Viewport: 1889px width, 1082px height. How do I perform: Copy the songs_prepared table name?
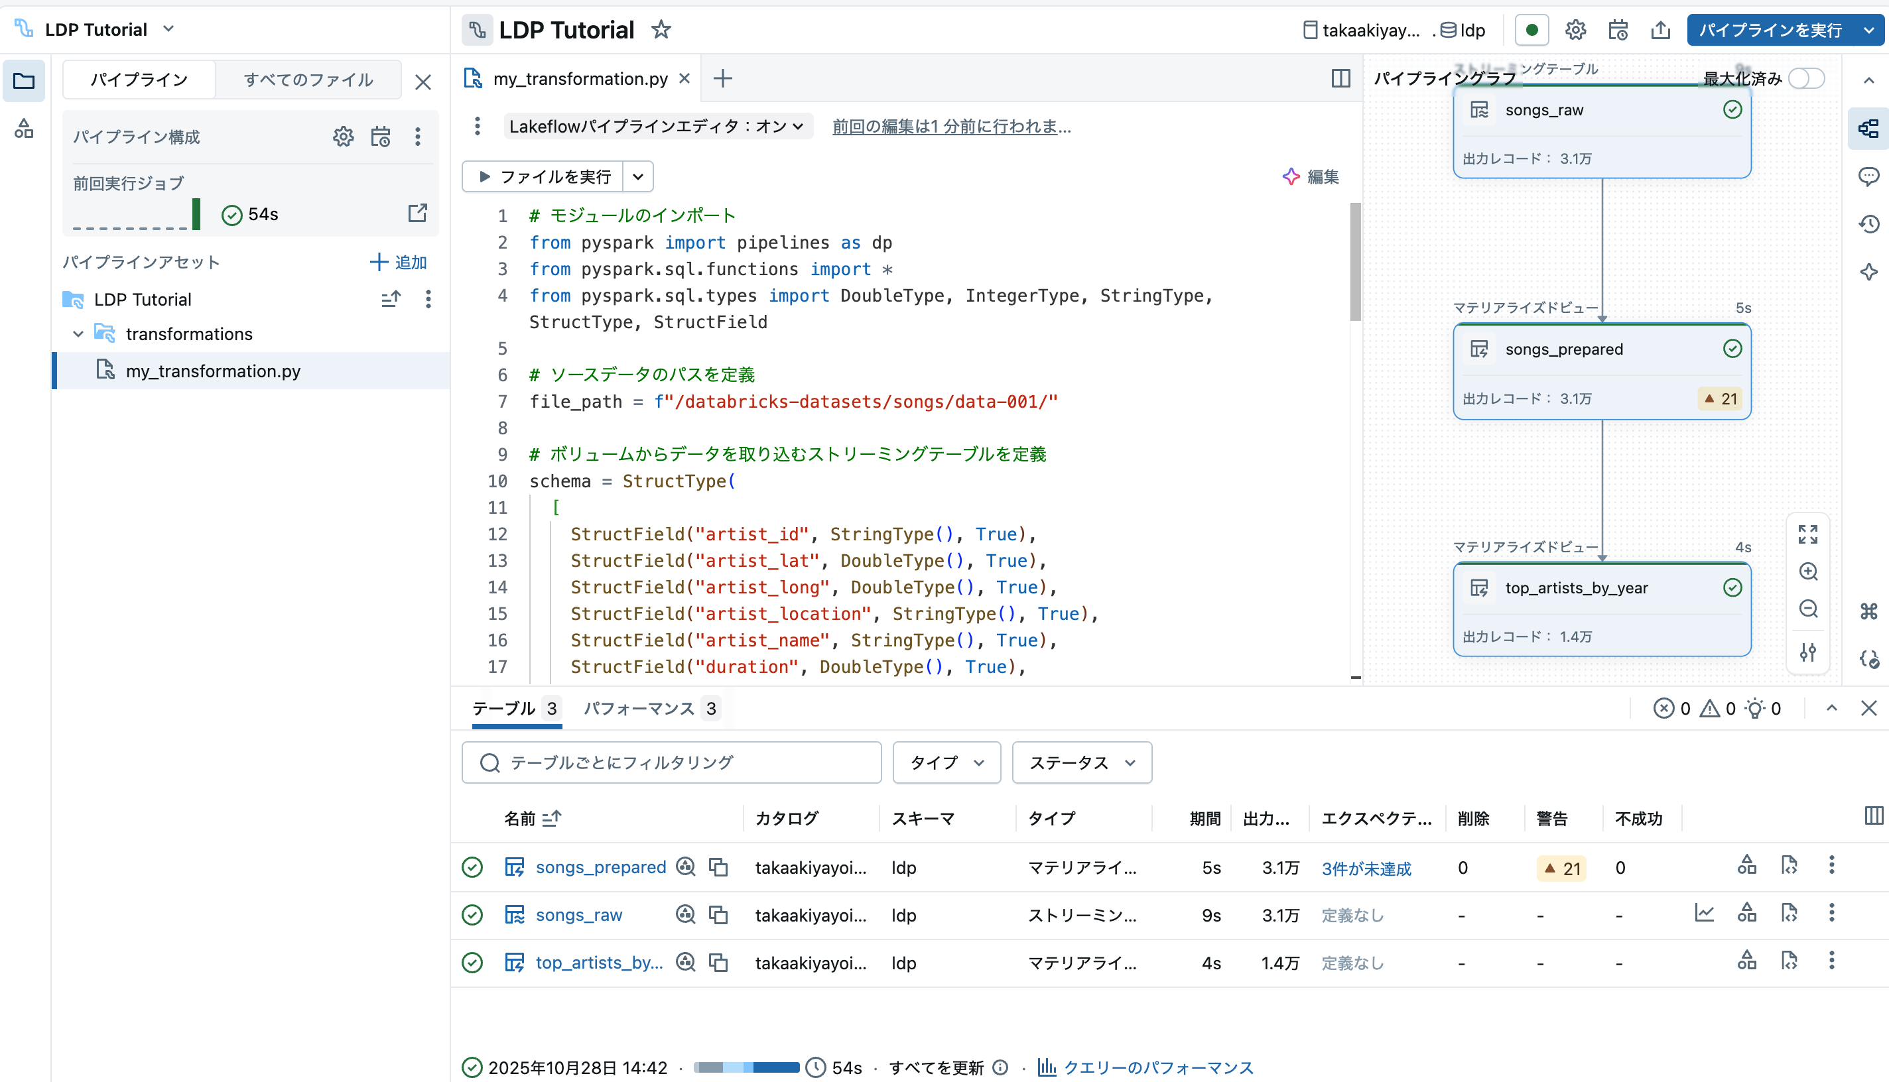[718, 867]
